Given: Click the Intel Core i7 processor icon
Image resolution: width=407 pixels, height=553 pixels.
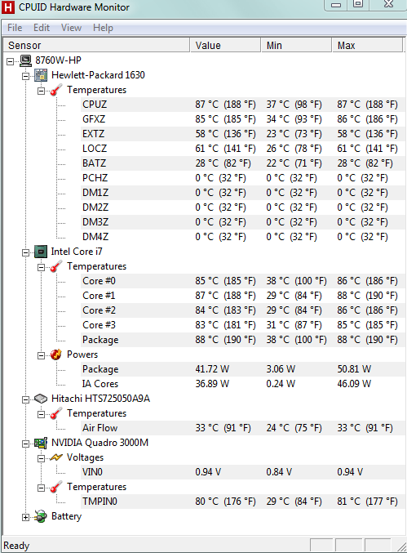Looking at the screenshot, I should pyautogui.click(x=41, y=252).
